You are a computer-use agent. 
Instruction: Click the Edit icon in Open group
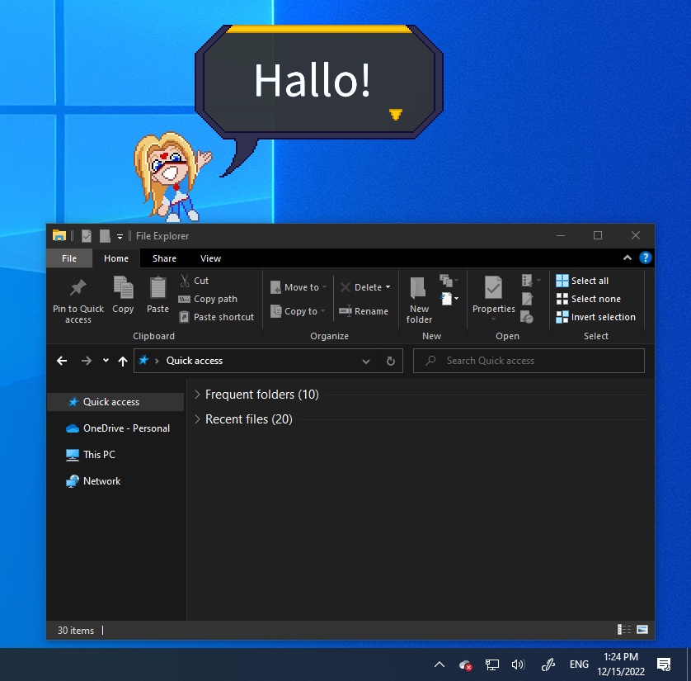pos(527,299)
